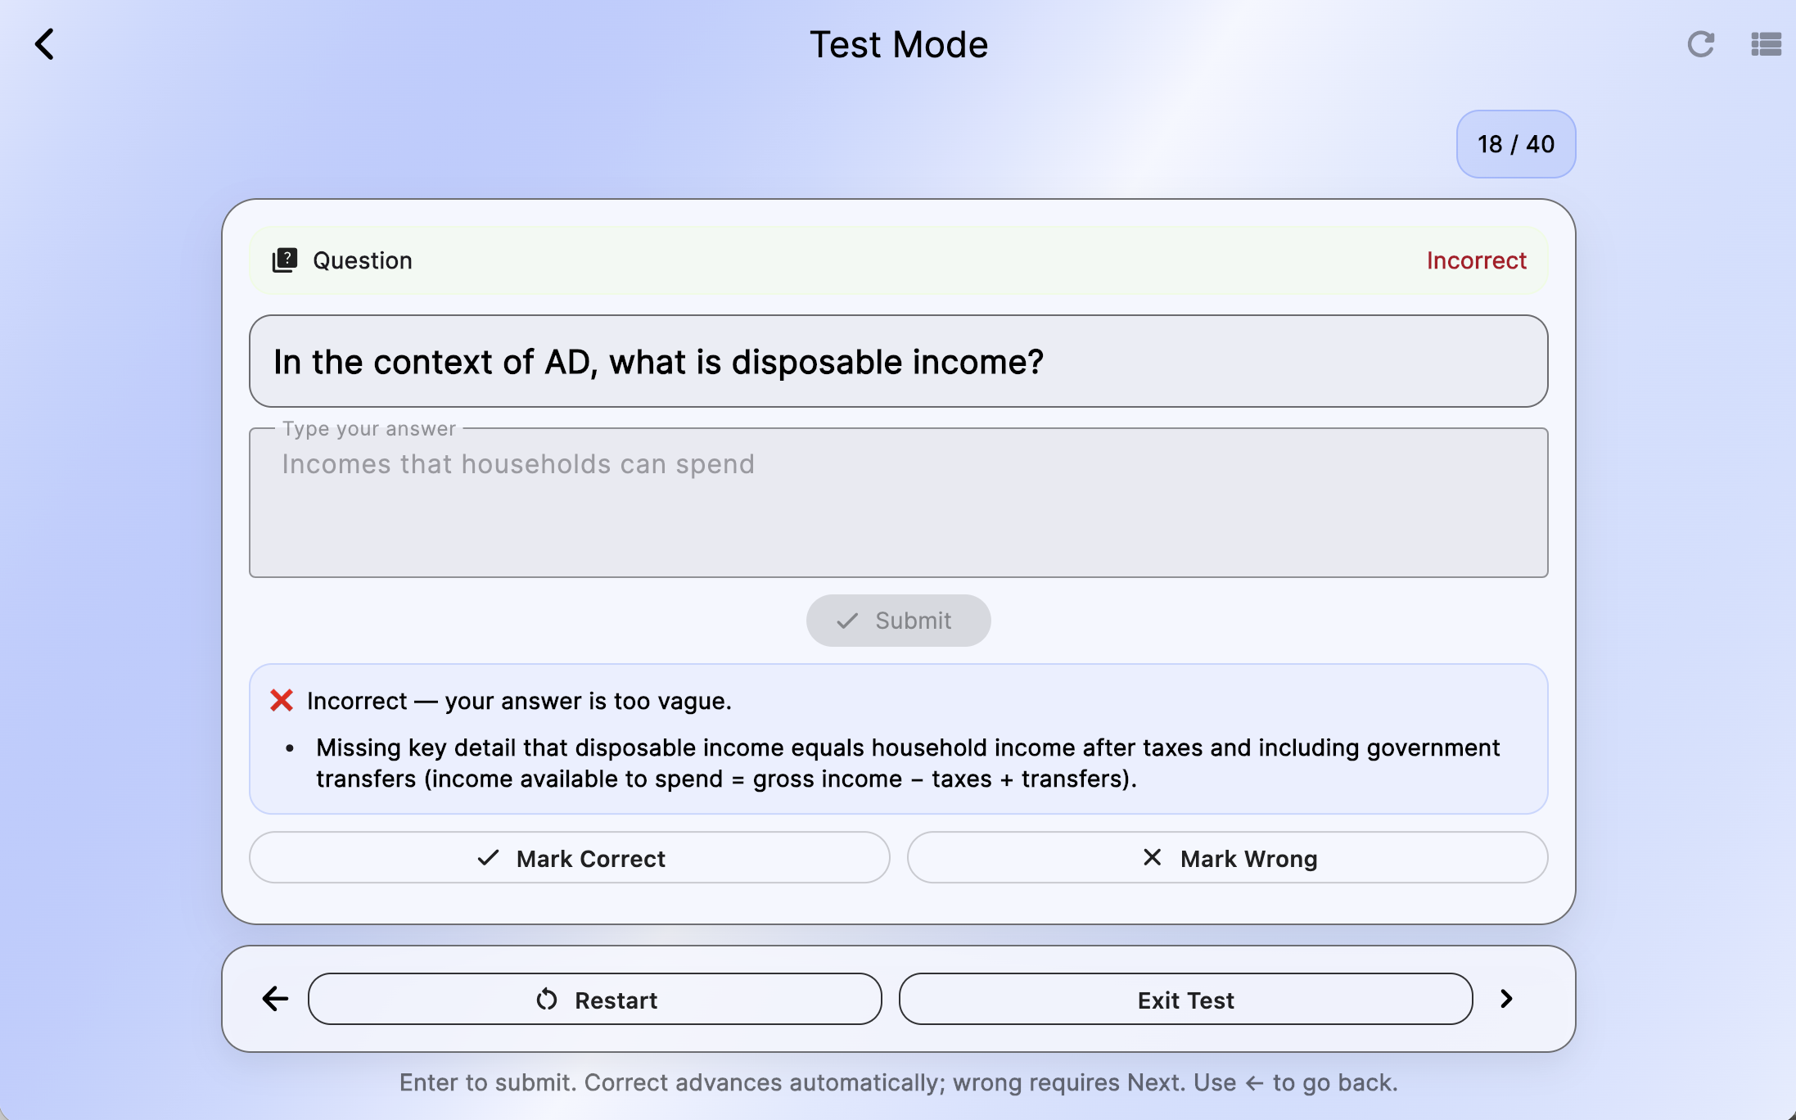1796x1120 pixels.
Task: Click the Restart circular arrow icon
Action: [x=547, y=1000]
